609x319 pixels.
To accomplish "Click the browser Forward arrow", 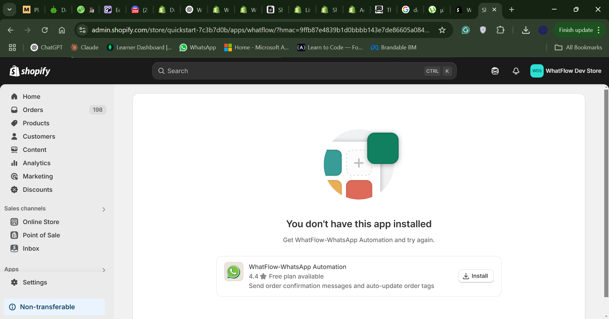I will click(28, 30).
